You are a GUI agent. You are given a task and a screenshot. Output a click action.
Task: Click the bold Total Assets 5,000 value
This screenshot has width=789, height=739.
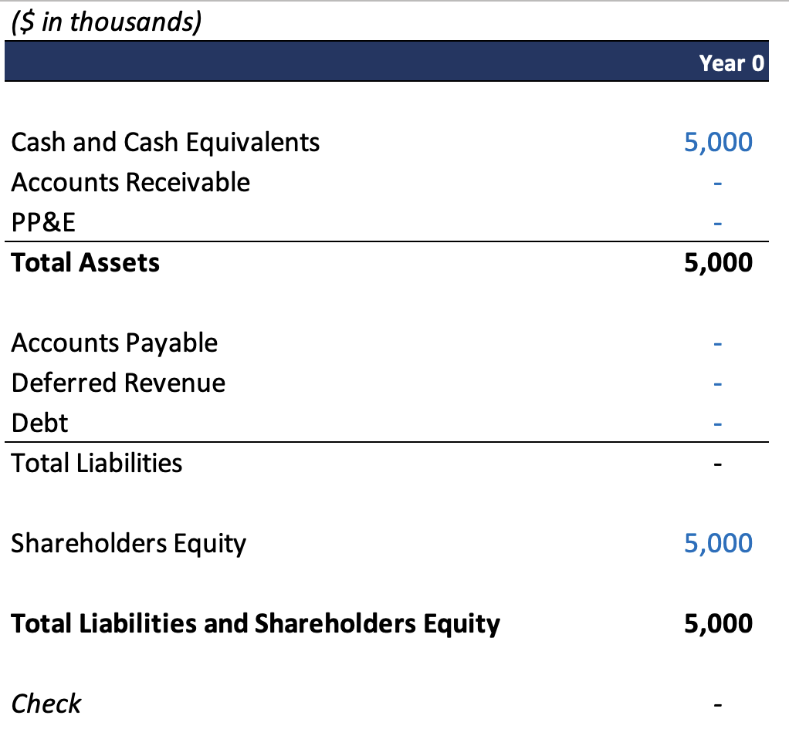pyautogui.click(x=718, y=262)
